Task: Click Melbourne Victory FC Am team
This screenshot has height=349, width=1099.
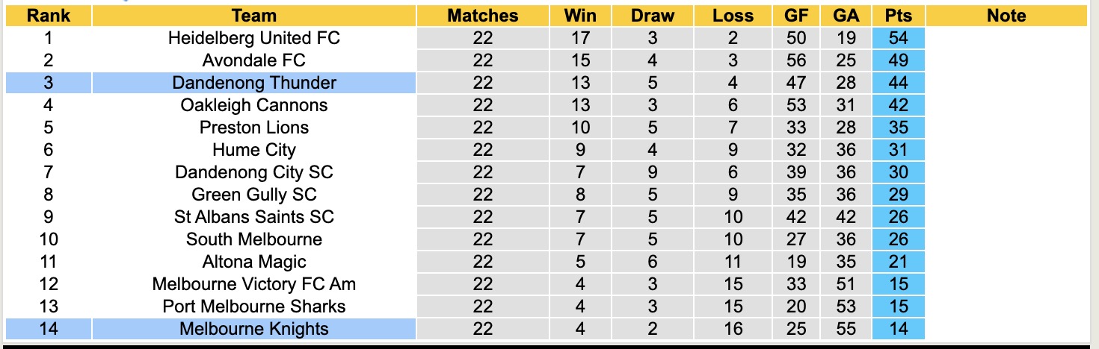Action: click(x=254, y=284)
